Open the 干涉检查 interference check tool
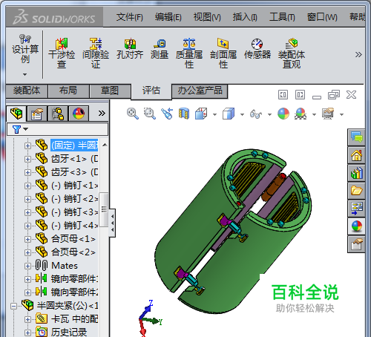The height and width of the screenshot is (337, 371). (62, 53)
